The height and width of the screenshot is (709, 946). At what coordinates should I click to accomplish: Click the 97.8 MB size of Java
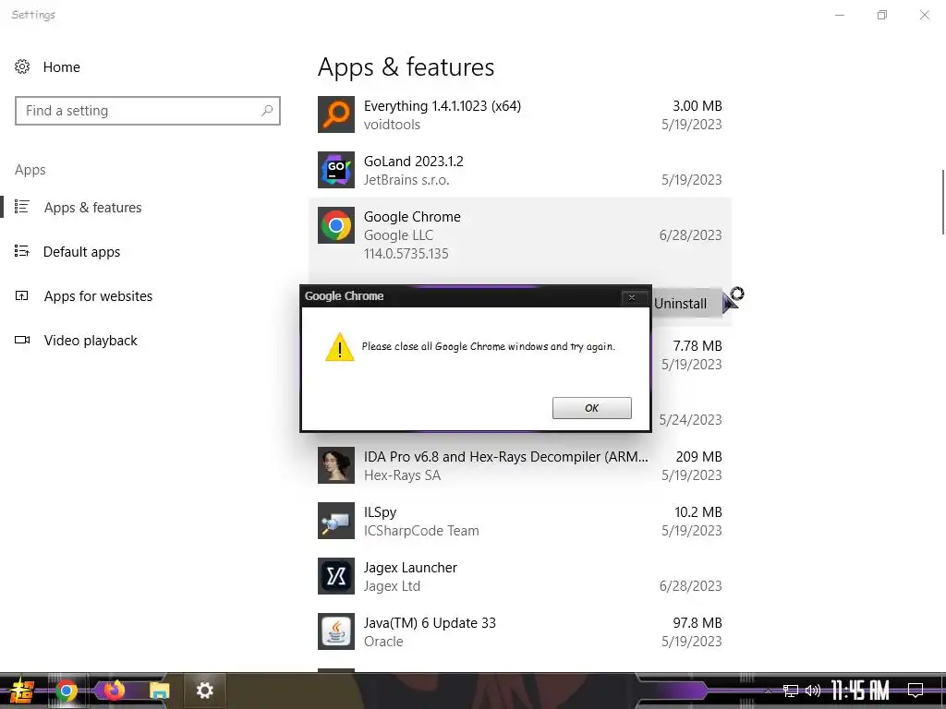click(x=697, y=623)
